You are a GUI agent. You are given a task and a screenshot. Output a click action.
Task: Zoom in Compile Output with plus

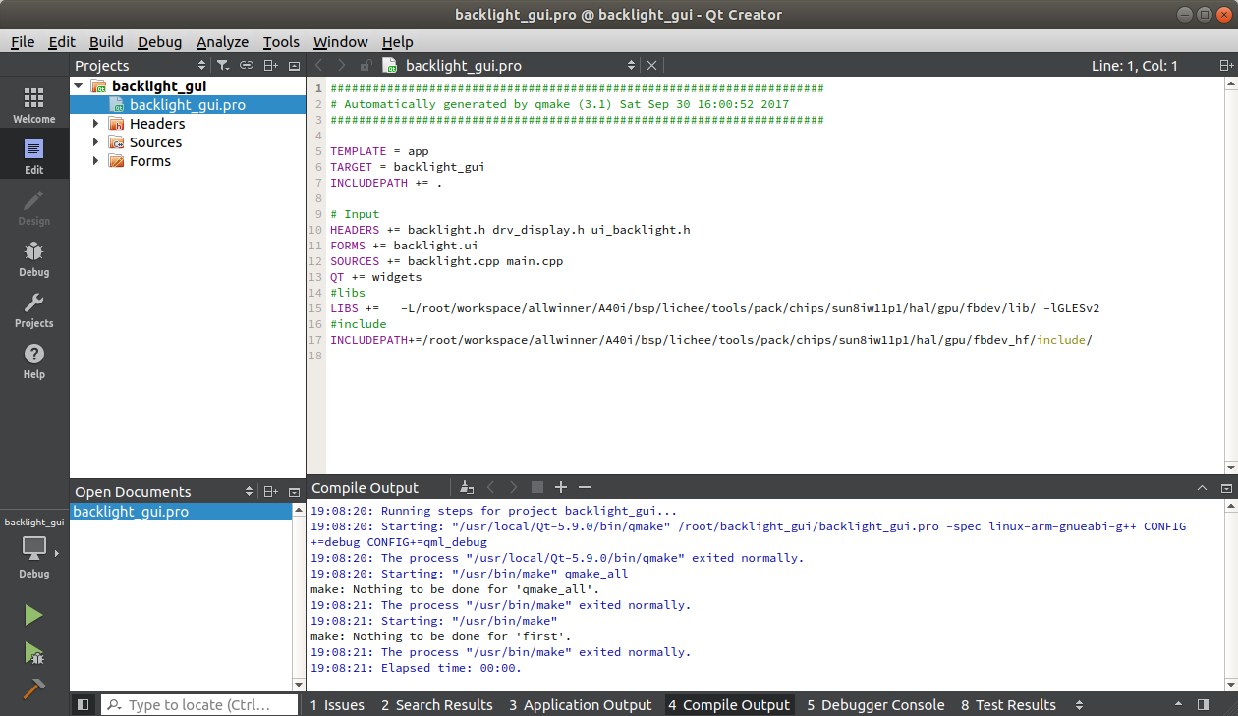click(561, 487)
